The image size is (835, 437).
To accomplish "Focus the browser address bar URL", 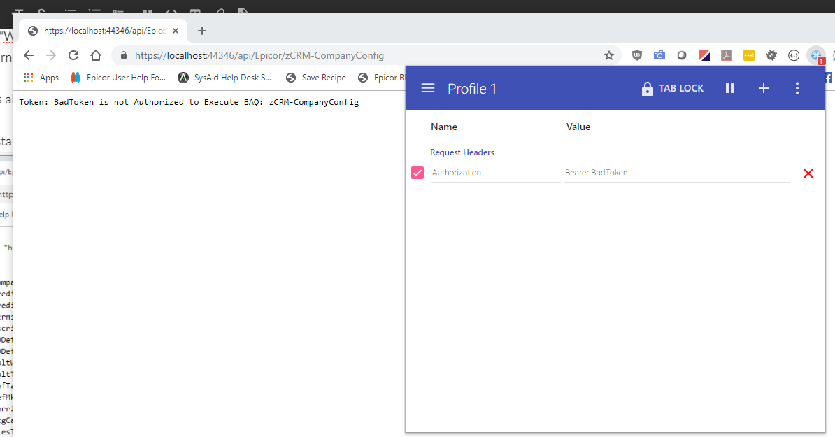I will tap(259, 55).
